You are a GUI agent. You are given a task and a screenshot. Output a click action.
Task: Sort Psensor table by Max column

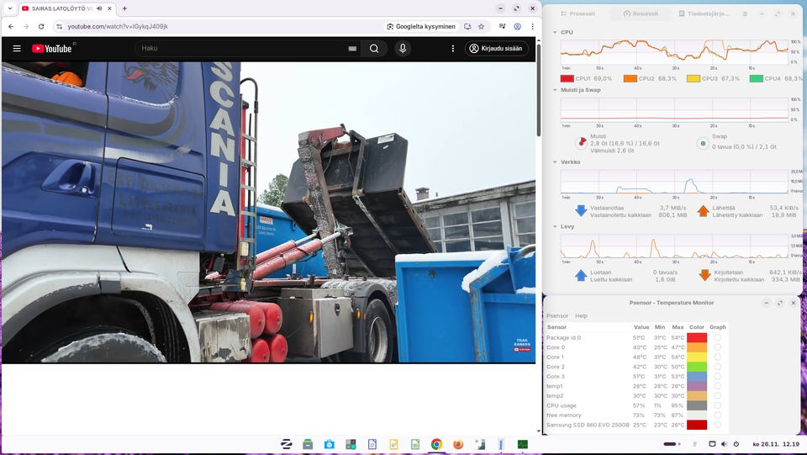tap(678, 327)
